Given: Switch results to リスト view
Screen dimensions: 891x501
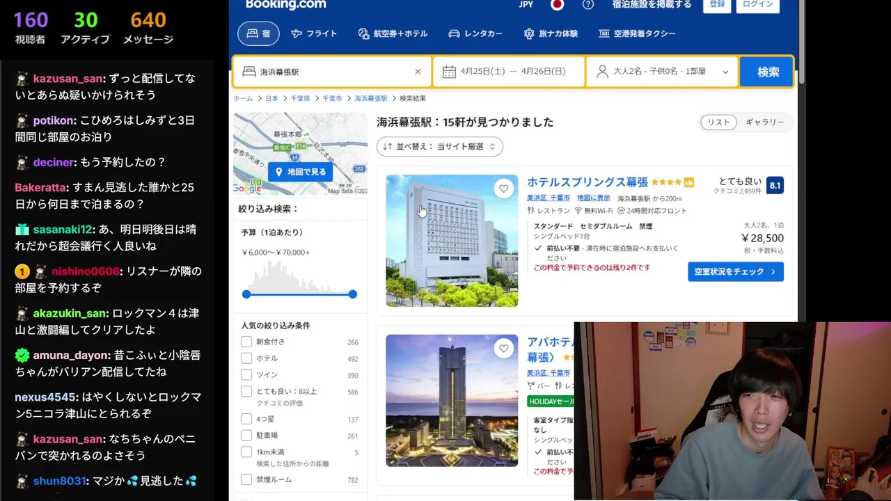Looking at the screenshot, I should (718, 122).
